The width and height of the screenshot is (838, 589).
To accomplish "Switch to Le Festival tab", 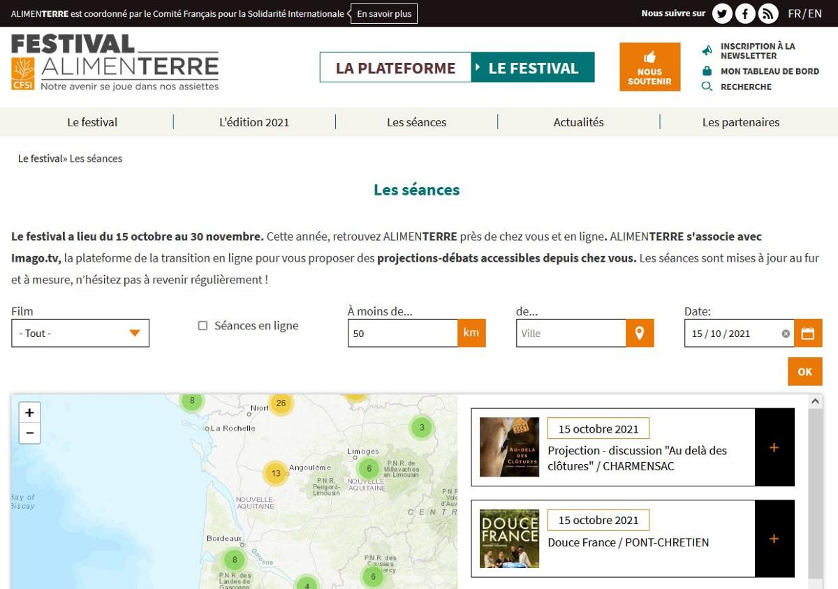I will (x=533, y=68).
